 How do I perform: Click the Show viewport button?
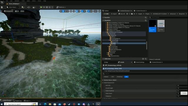(22, 11)
